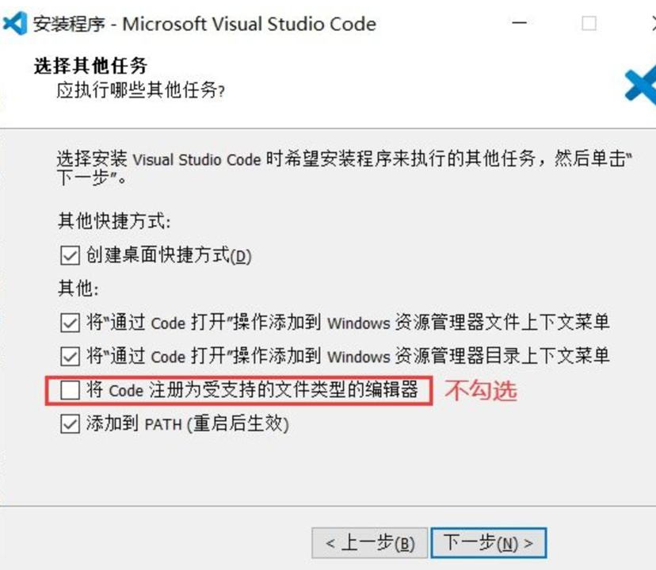Click the 应执行哪些其他任务? subheading
This screenshot has height=570, width=656.
click(141, 90)
